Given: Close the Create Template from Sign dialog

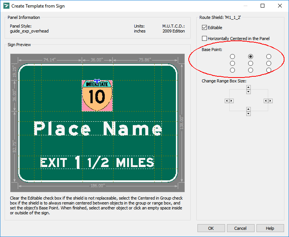Looking at the screenshot, I should [280, 6].
